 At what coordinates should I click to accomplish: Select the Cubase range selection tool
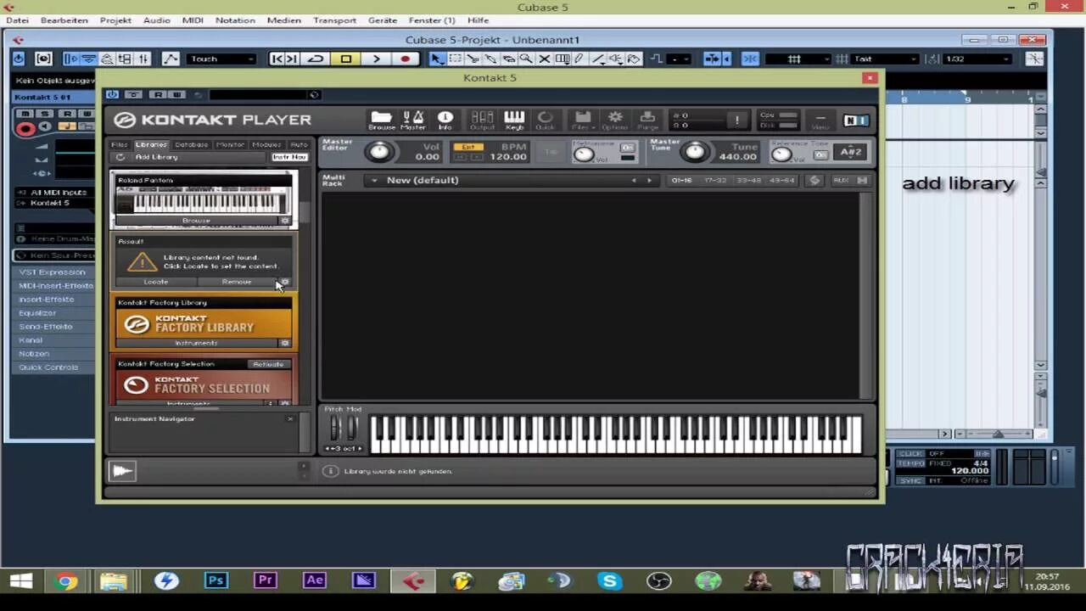pos(455,59)
